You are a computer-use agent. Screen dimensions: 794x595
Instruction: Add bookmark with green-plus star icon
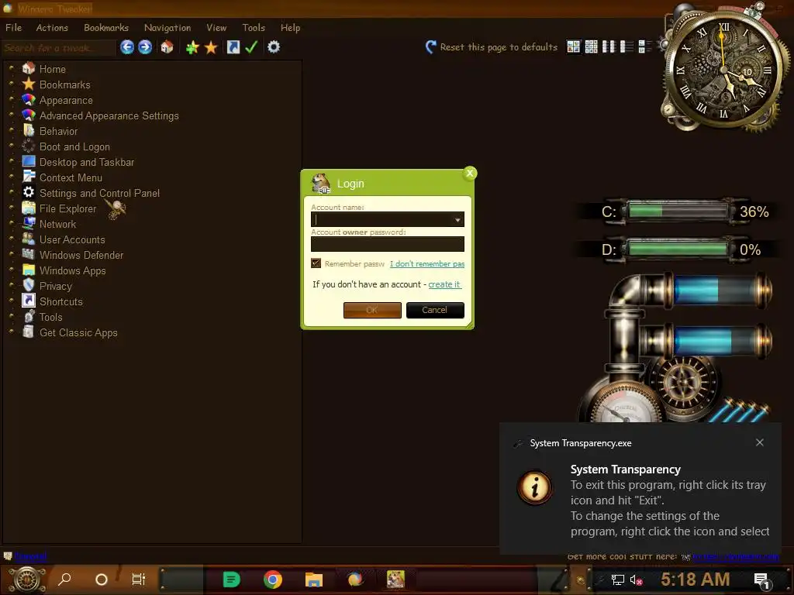192,47
